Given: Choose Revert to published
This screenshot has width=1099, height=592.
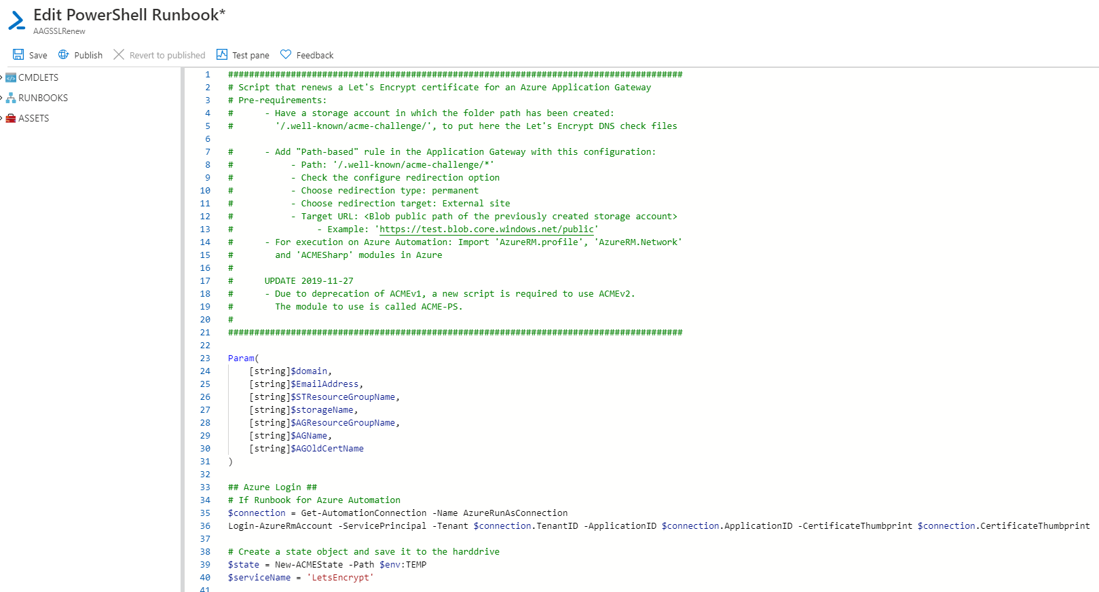Looking at the screenshot, I should (167, 56).
